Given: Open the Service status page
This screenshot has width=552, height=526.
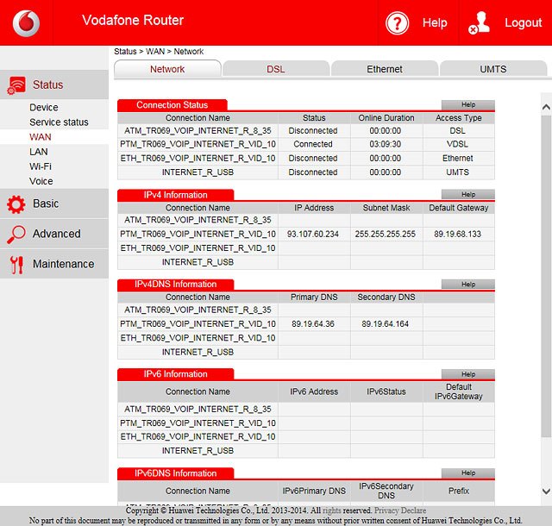Looking at the screenshot, I should point(59,122).
